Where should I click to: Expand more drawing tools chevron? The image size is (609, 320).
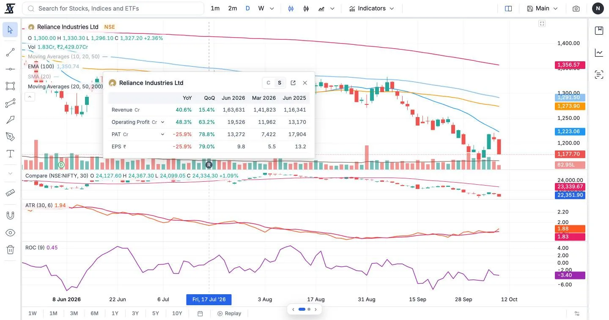[10, 173]
